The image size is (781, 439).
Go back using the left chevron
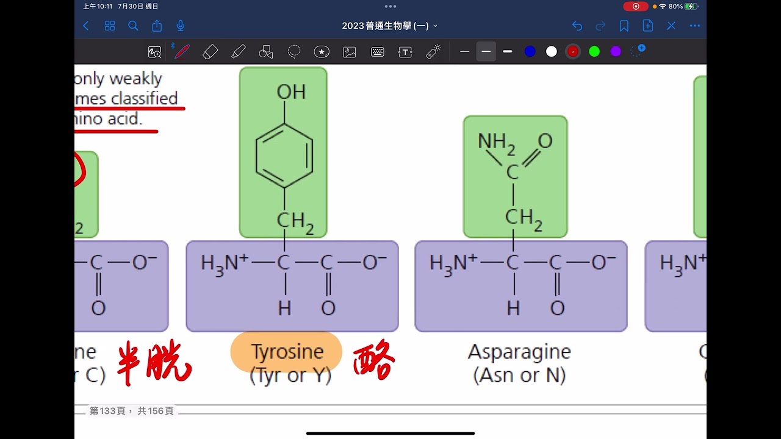pos(86,26)
